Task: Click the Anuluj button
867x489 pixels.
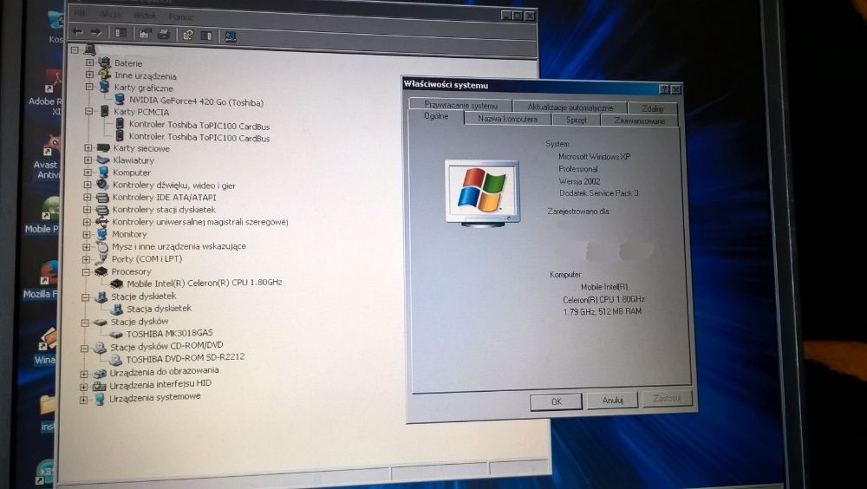Action: pyautogui.click(x=612, y=400)
